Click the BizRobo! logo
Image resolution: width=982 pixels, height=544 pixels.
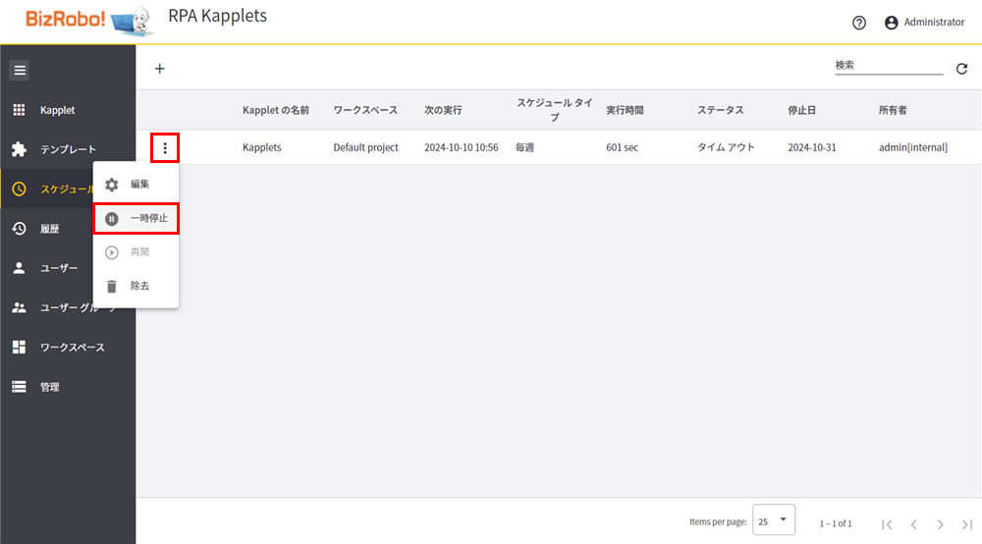[x=87, y=20]
